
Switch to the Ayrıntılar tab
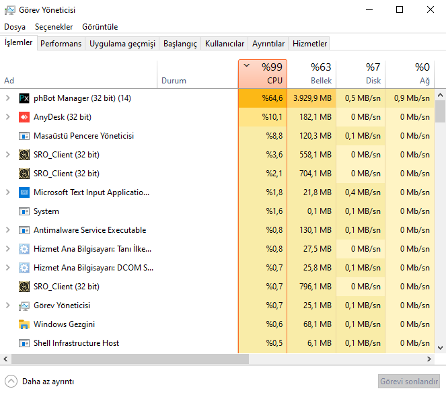coord(268,44)
